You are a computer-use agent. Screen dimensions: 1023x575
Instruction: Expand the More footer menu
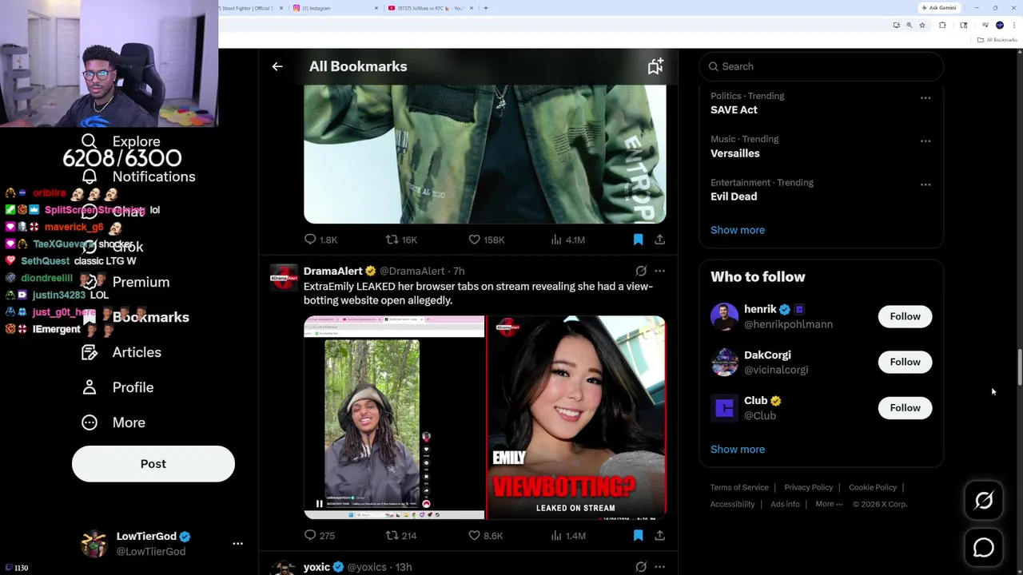click(829, 504)
